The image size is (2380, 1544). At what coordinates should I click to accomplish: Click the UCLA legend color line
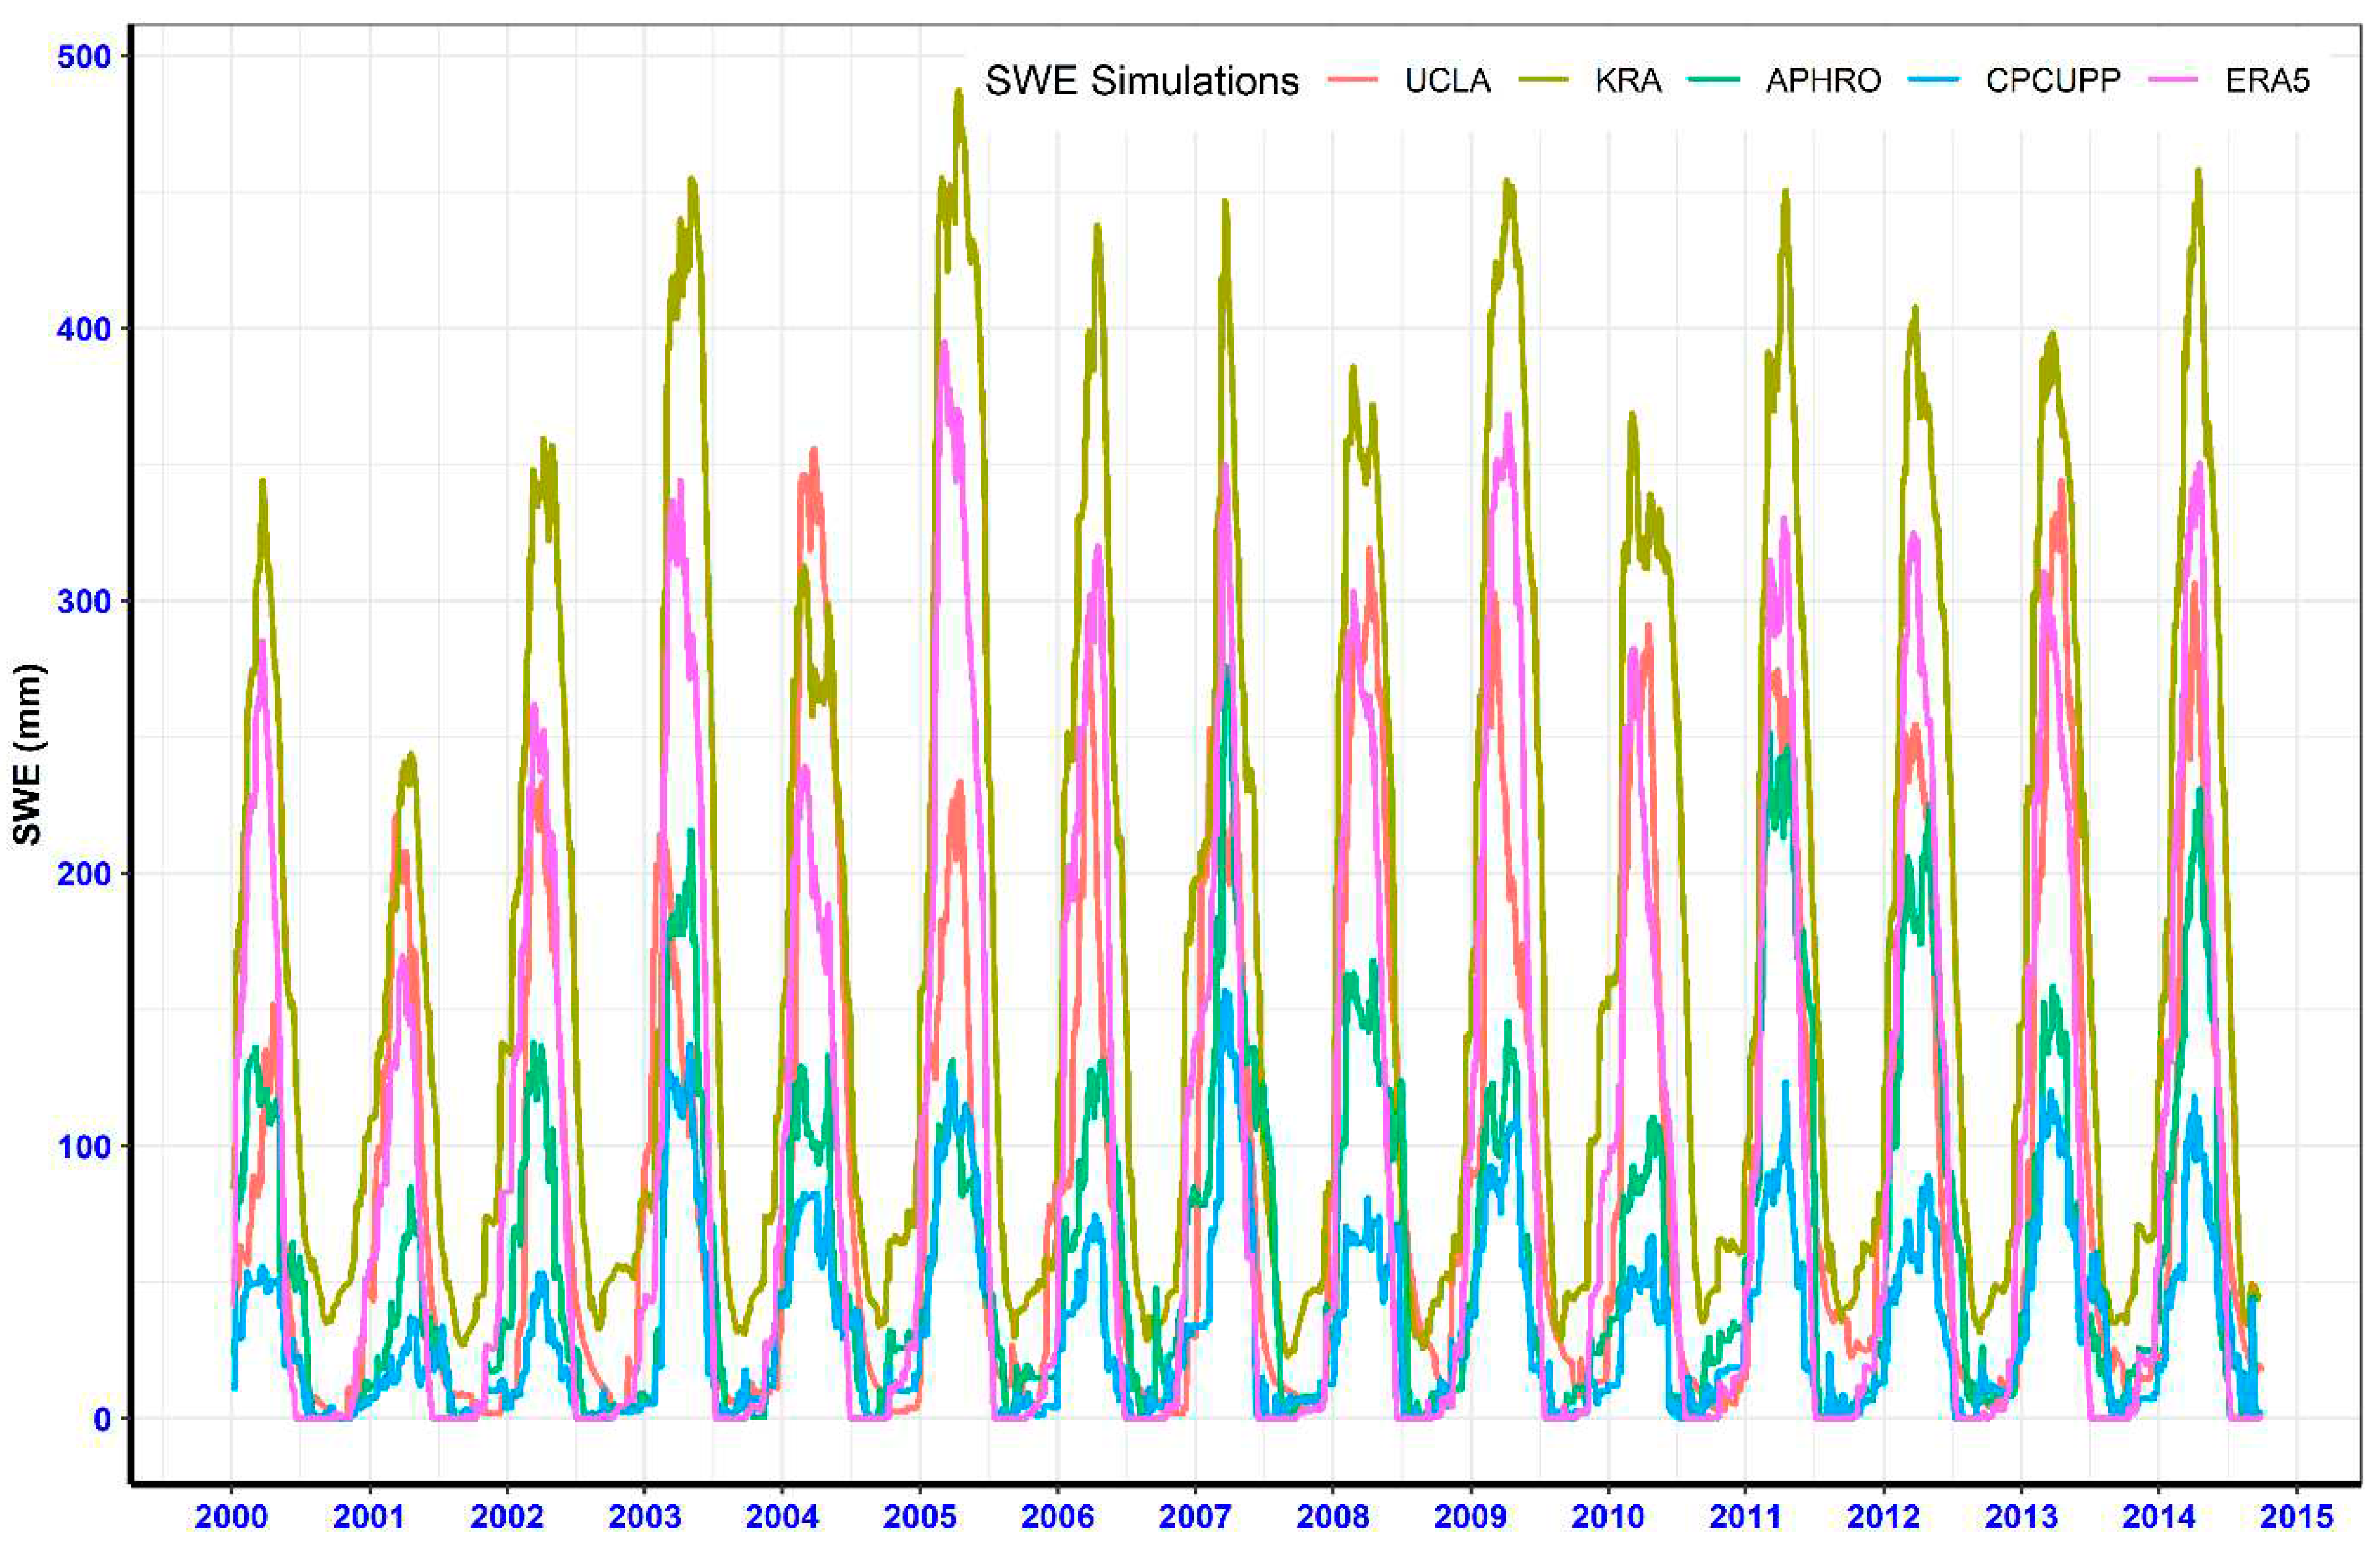point(1353,80)
